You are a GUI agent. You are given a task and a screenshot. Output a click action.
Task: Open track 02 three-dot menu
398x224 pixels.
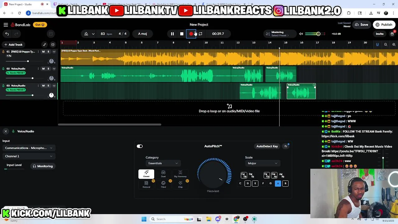[38, 68]
